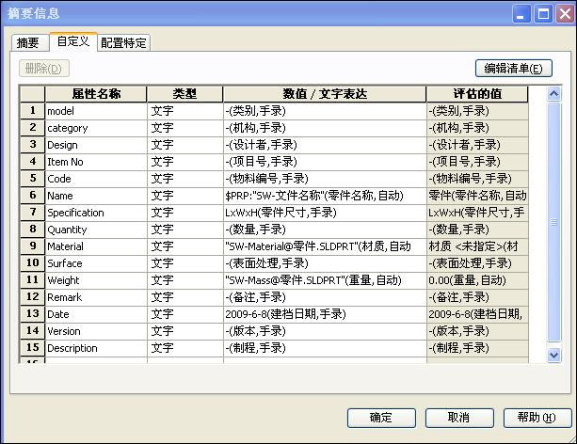
Task: Click the type cell in Weight row
Action: pos(185,280)
